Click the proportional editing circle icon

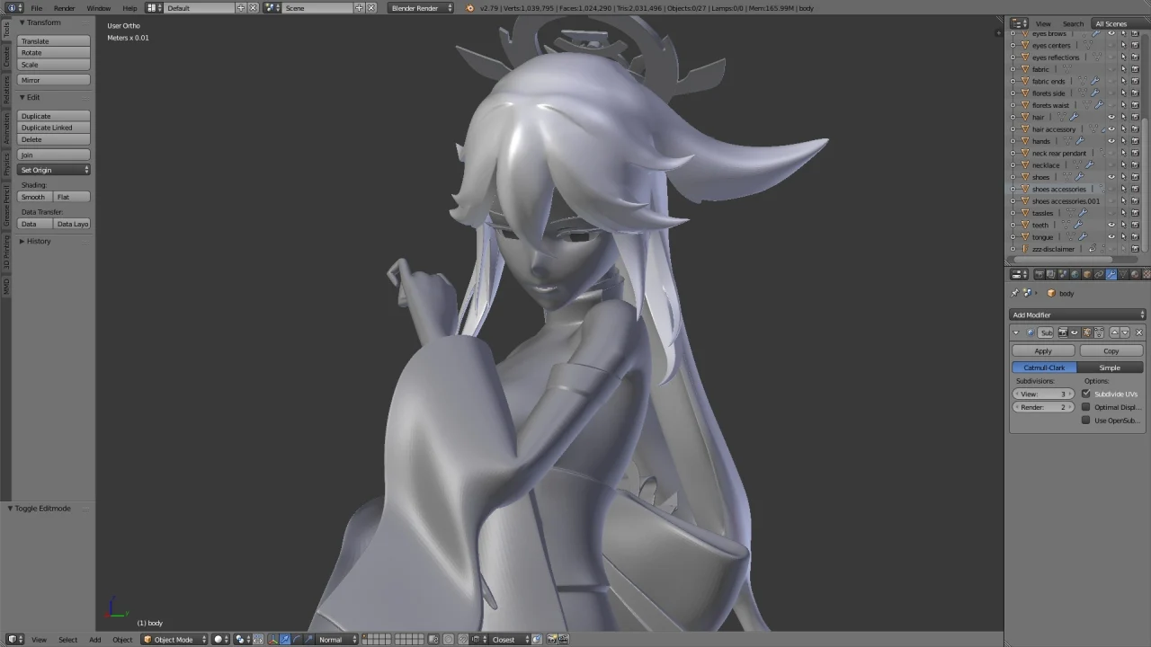tap(448, 639)
